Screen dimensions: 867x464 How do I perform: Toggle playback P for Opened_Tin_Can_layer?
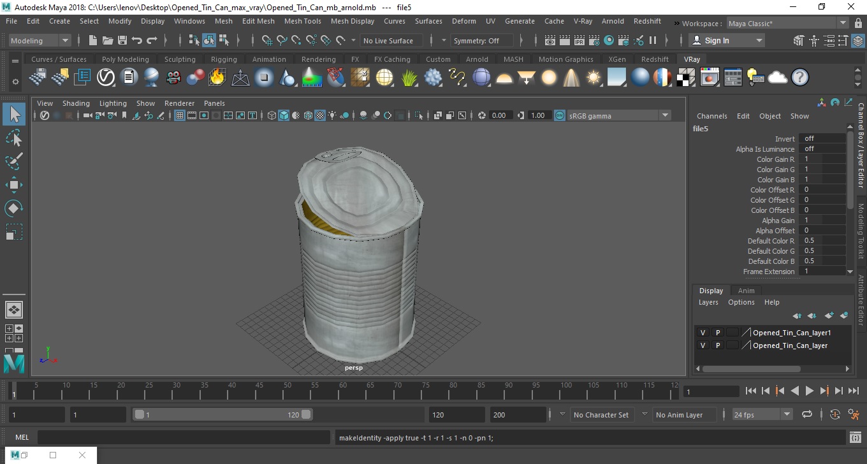point(717,345)
